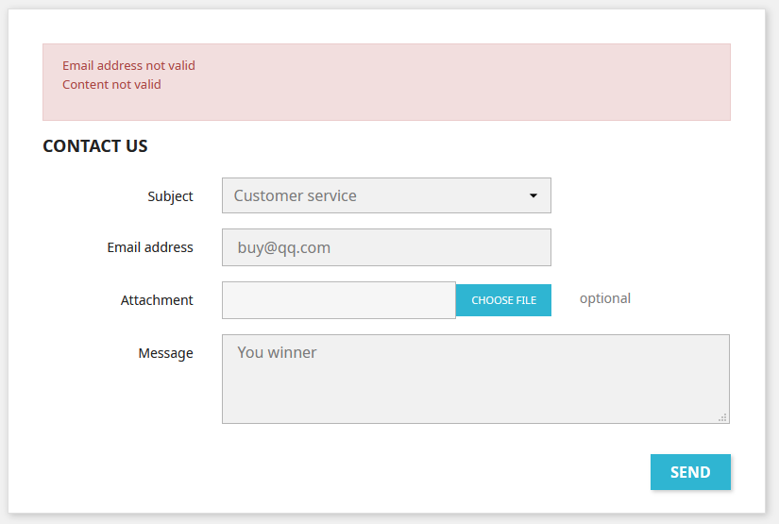Click the 'optional' hint text
The image size is (779, 524).
coord(604,299)
